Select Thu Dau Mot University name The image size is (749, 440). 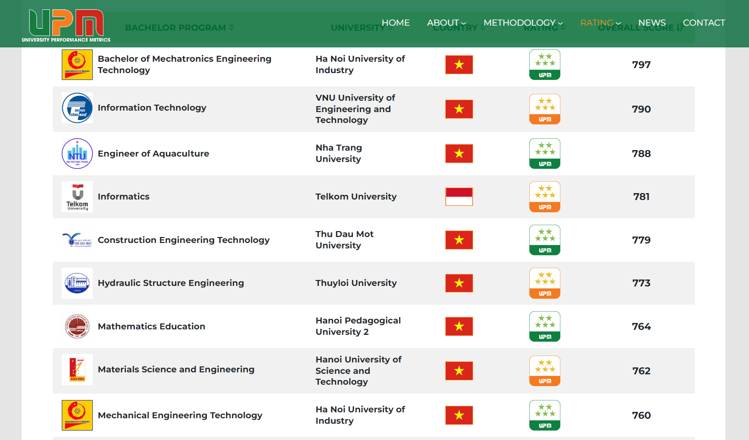[x=345, y=240]
